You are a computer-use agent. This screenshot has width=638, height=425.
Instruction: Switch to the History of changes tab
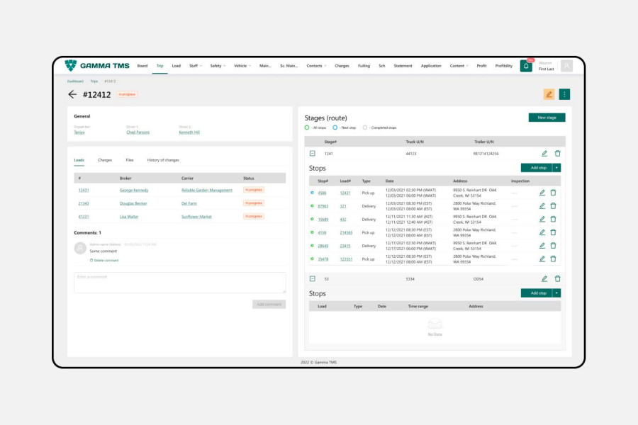163,160
